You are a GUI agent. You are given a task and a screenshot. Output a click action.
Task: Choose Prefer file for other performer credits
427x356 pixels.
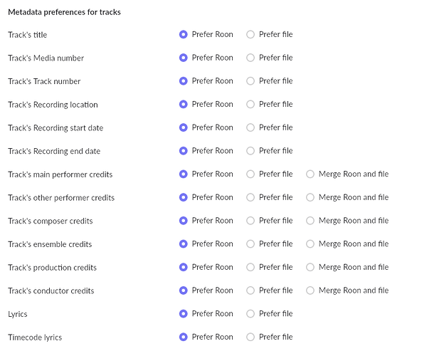point(251,197)
